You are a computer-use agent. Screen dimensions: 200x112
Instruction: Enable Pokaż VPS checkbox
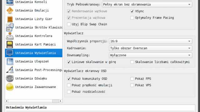(x=132, y=85)
